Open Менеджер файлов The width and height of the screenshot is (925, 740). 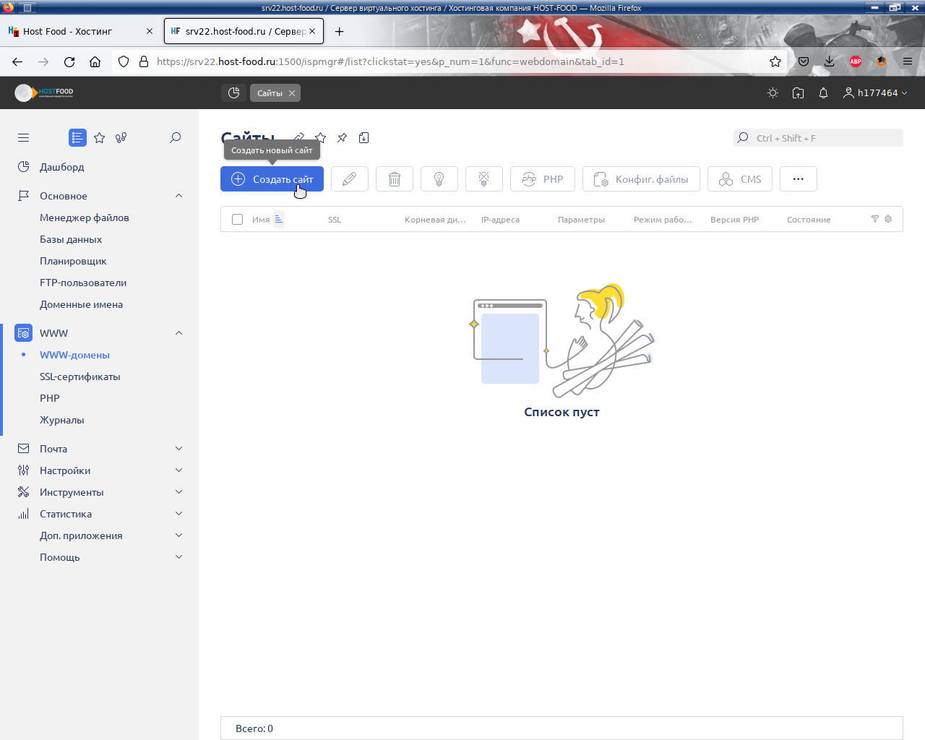click(85, 218)
